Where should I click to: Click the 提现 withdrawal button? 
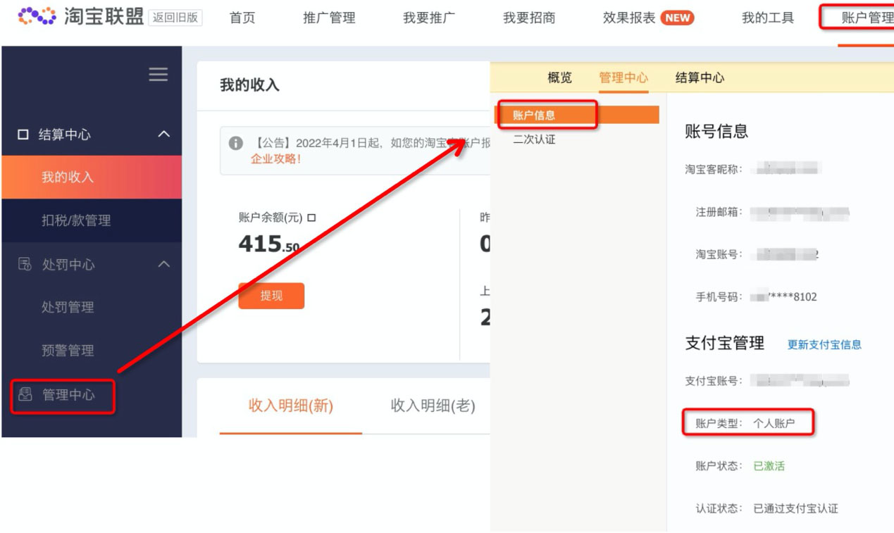point(271,296)
